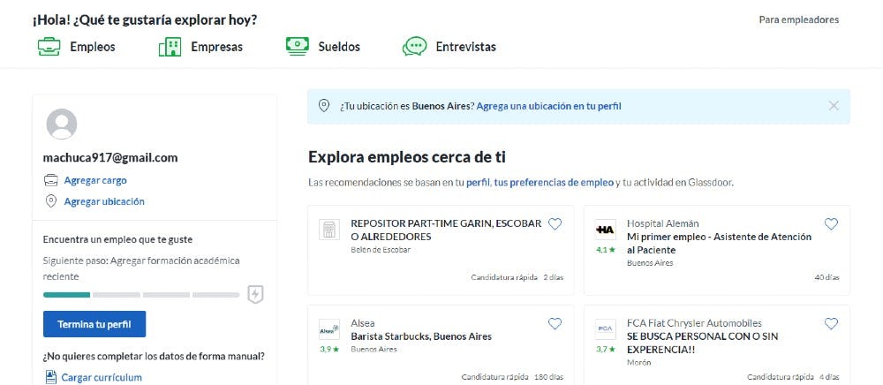This screenshot has width=883, height=385.
Task: Click the Explora empleos cerca de ti heading
Action: pyautogui.click(x=406, y=157)
